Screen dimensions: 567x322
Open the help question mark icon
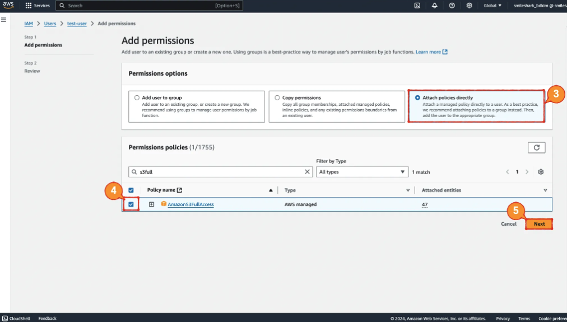pyautogui.click(x=452, y=6)
